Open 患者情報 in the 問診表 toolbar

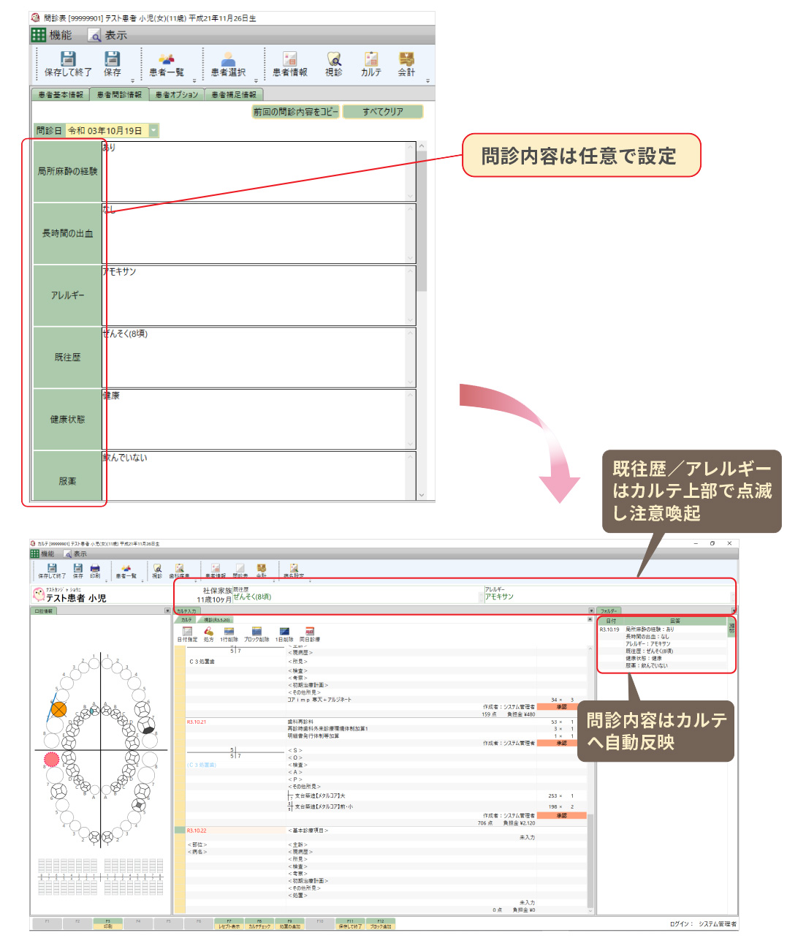(289, 64)
